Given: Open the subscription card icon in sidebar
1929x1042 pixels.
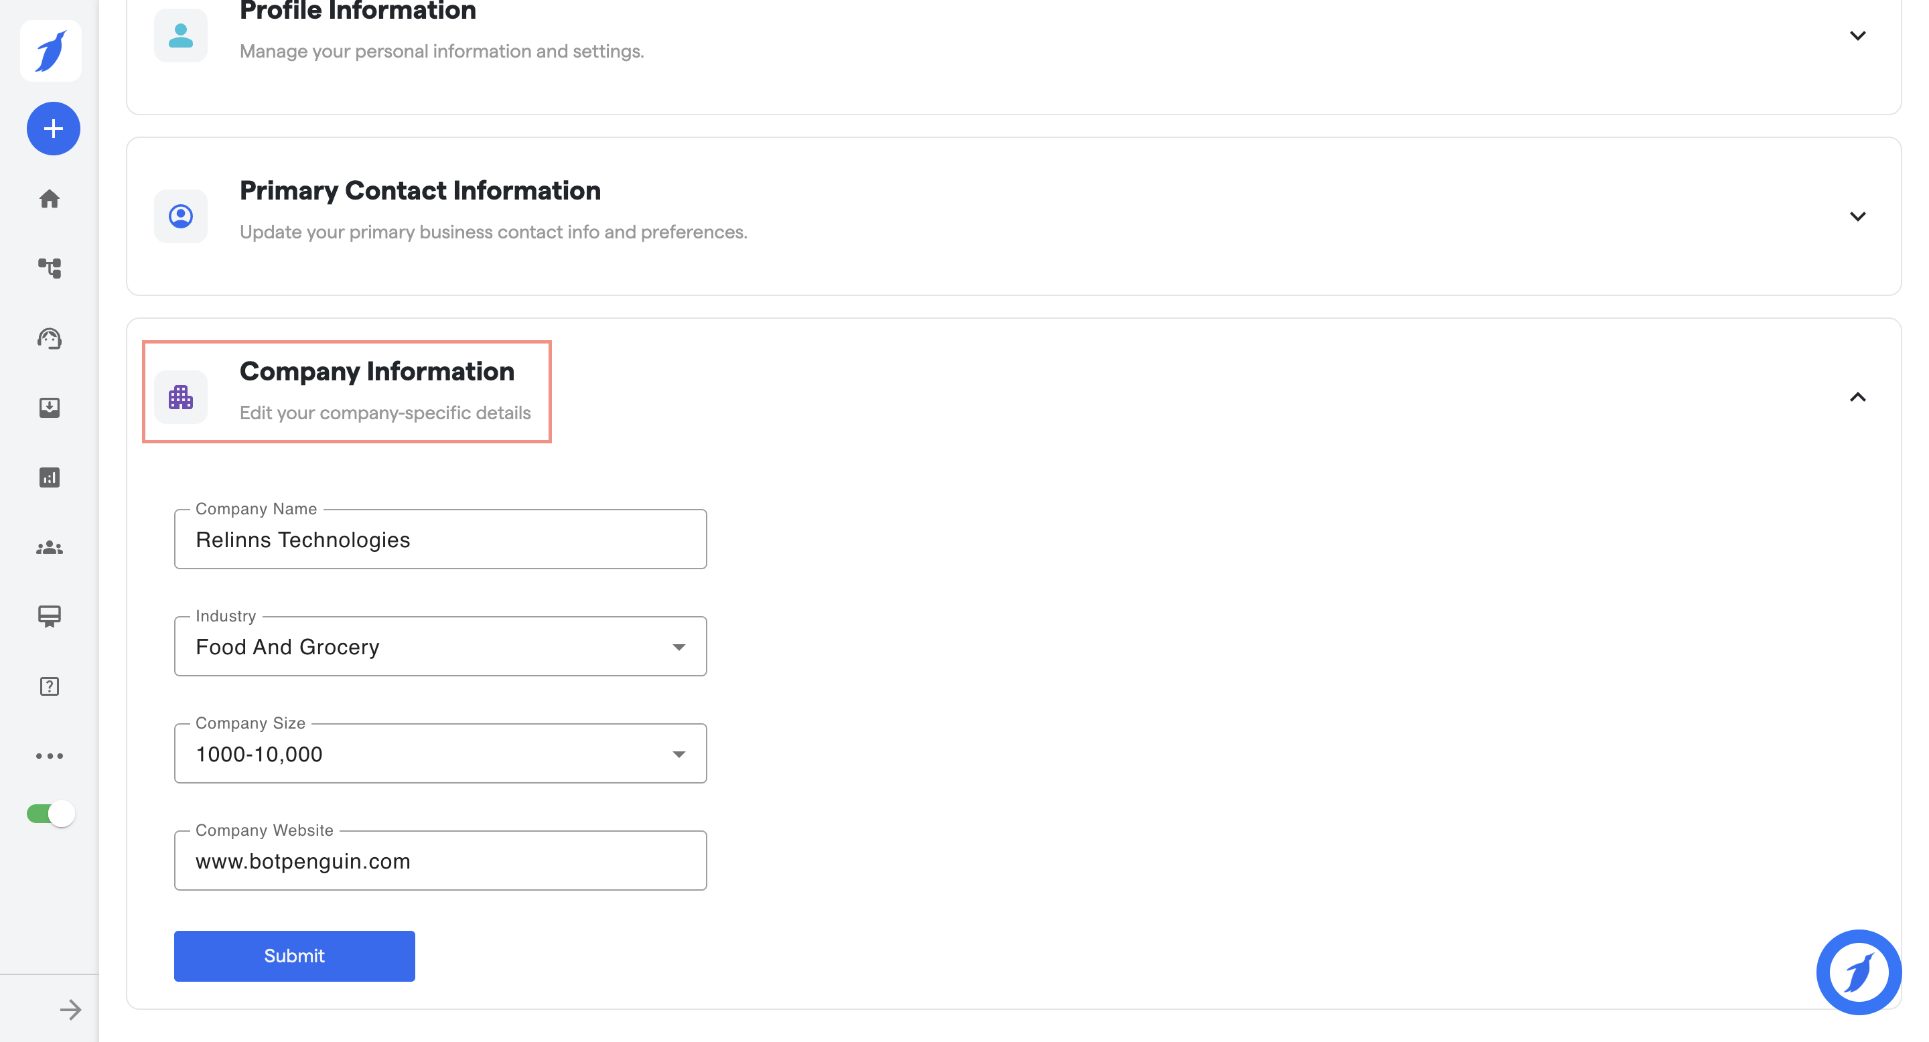Looking at the screenshot, I should pos(50,616).
